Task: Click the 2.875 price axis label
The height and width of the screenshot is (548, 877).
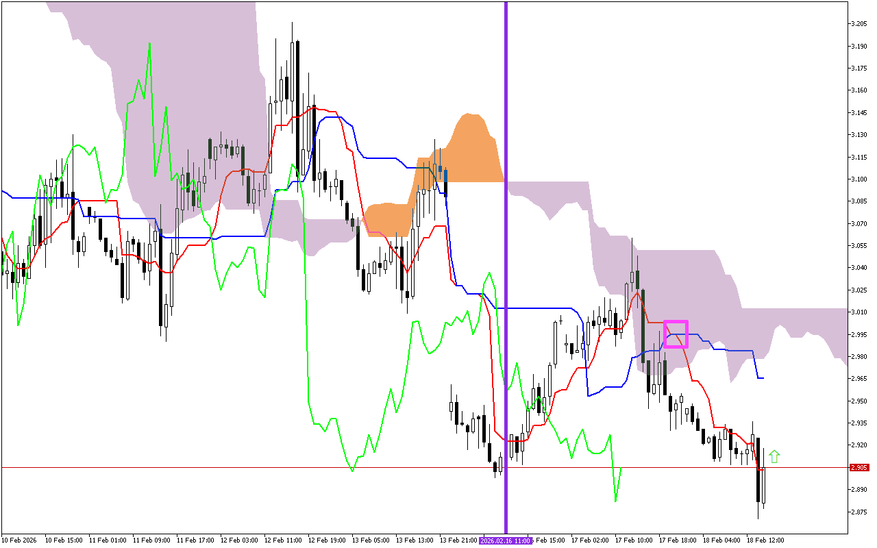Action: point(859,512)
